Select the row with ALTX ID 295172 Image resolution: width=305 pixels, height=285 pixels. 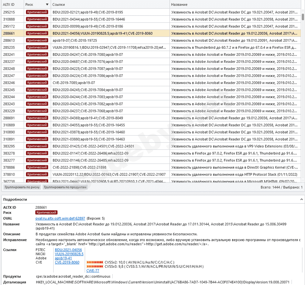151,26
